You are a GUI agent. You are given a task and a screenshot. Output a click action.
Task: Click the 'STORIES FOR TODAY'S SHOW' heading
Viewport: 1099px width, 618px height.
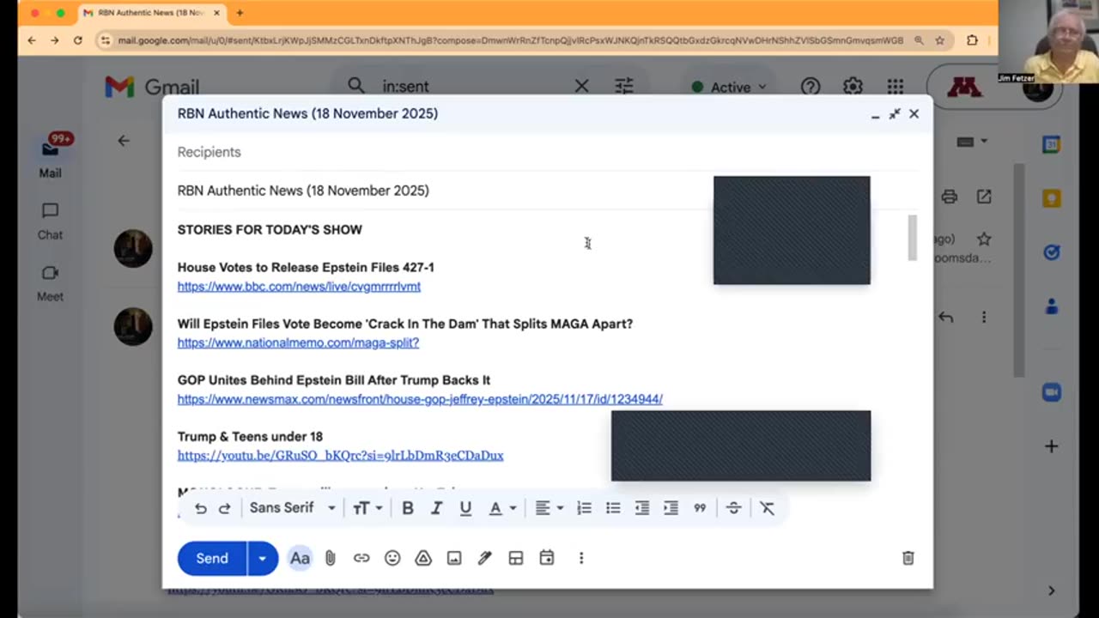point(270,230)
